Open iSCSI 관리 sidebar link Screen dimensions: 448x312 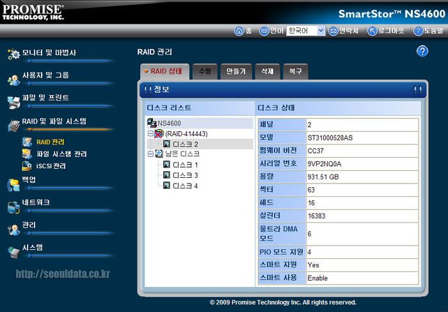tap(51, 166)
